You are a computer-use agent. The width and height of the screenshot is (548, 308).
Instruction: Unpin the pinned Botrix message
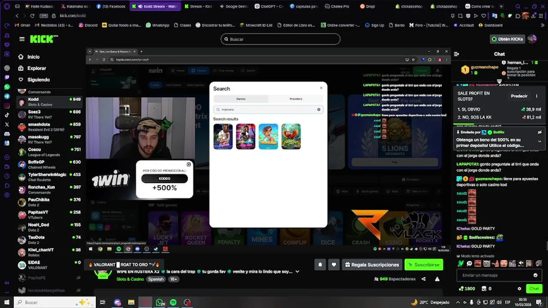(539, 133)
